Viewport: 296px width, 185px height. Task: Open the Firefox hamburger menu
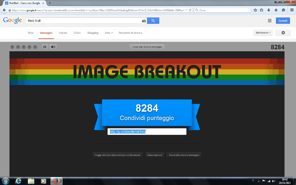[x=292, y=10]
